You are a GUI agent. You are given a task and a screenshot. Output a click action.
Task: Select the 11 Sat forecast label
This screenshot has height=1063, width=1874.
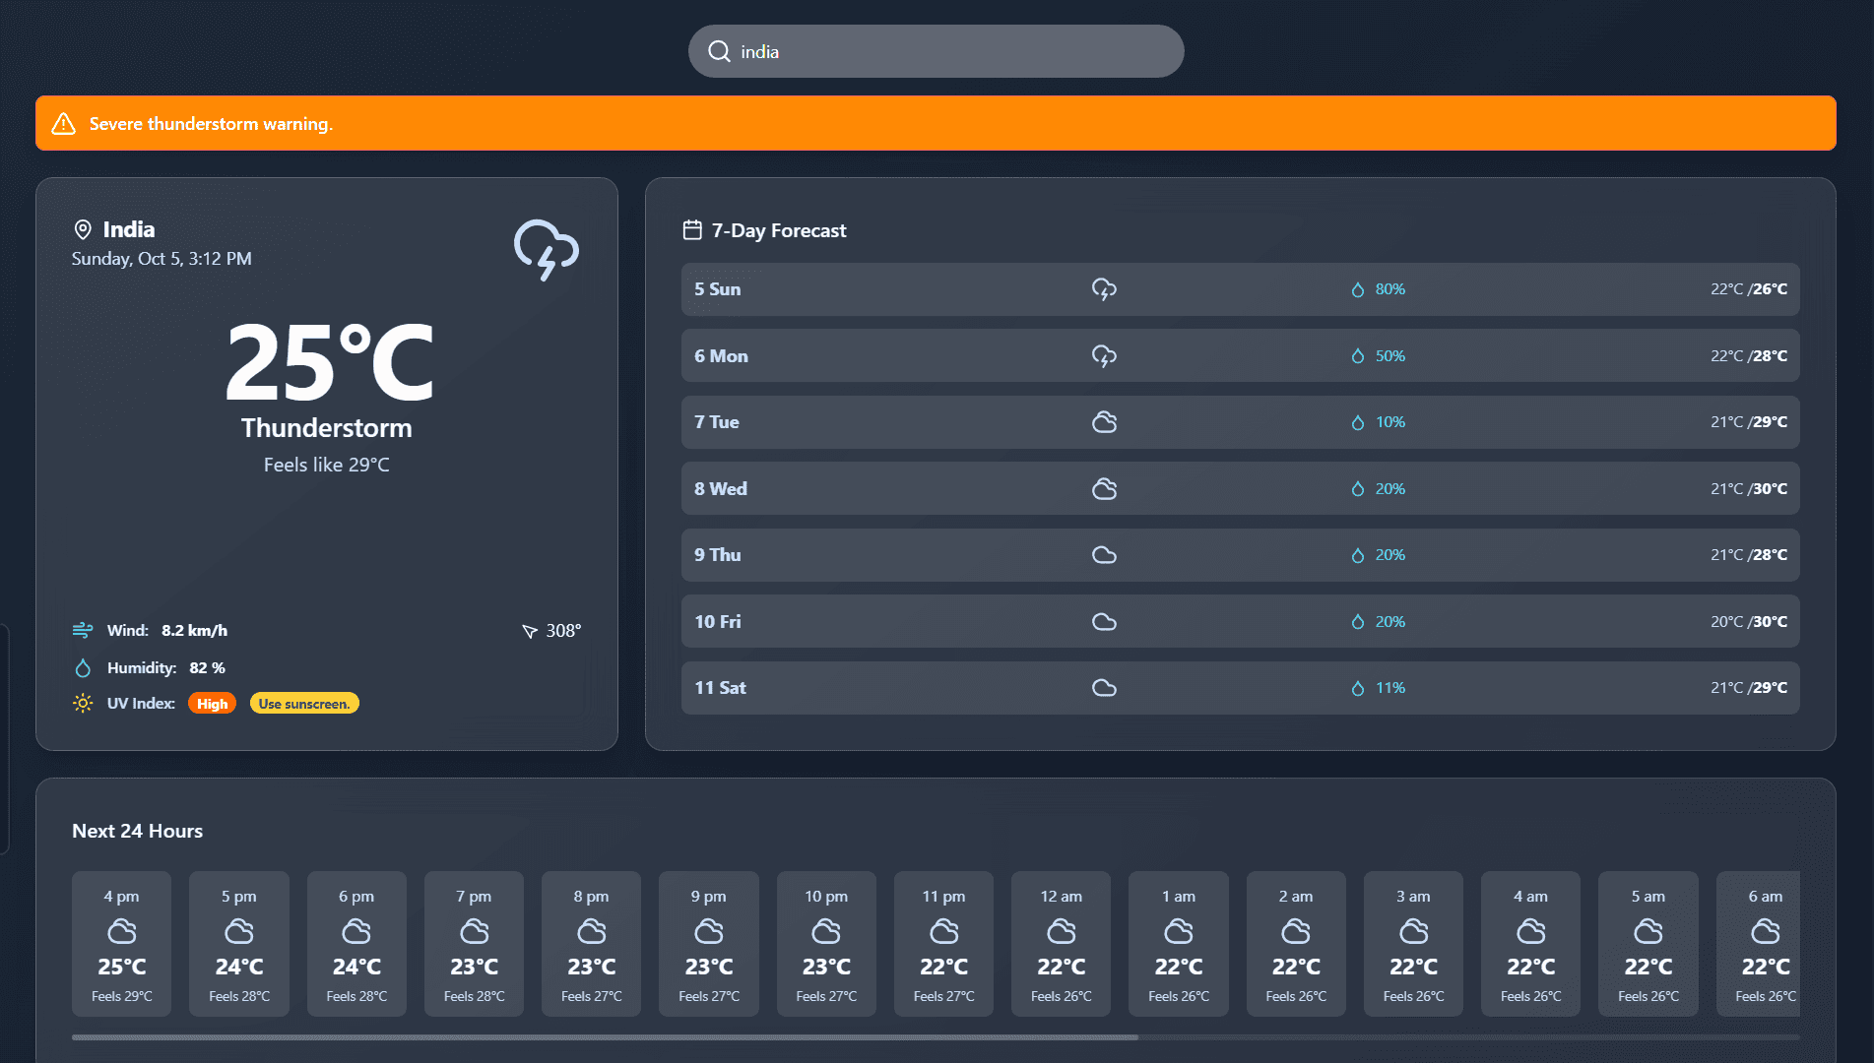click(721, 688)
